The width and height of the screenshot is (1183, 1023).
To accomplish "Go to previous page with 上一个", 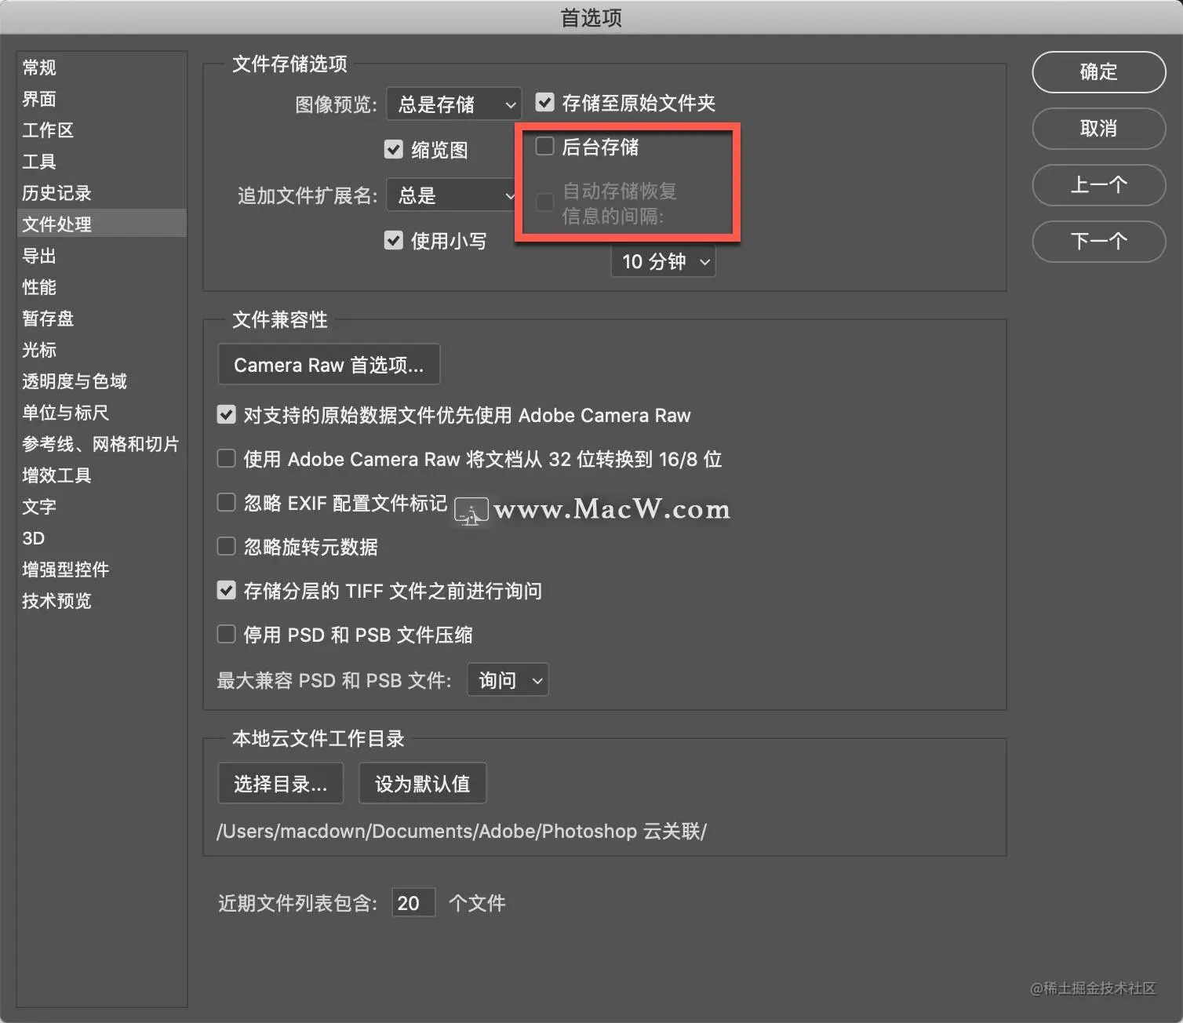I will (1098, 185).
